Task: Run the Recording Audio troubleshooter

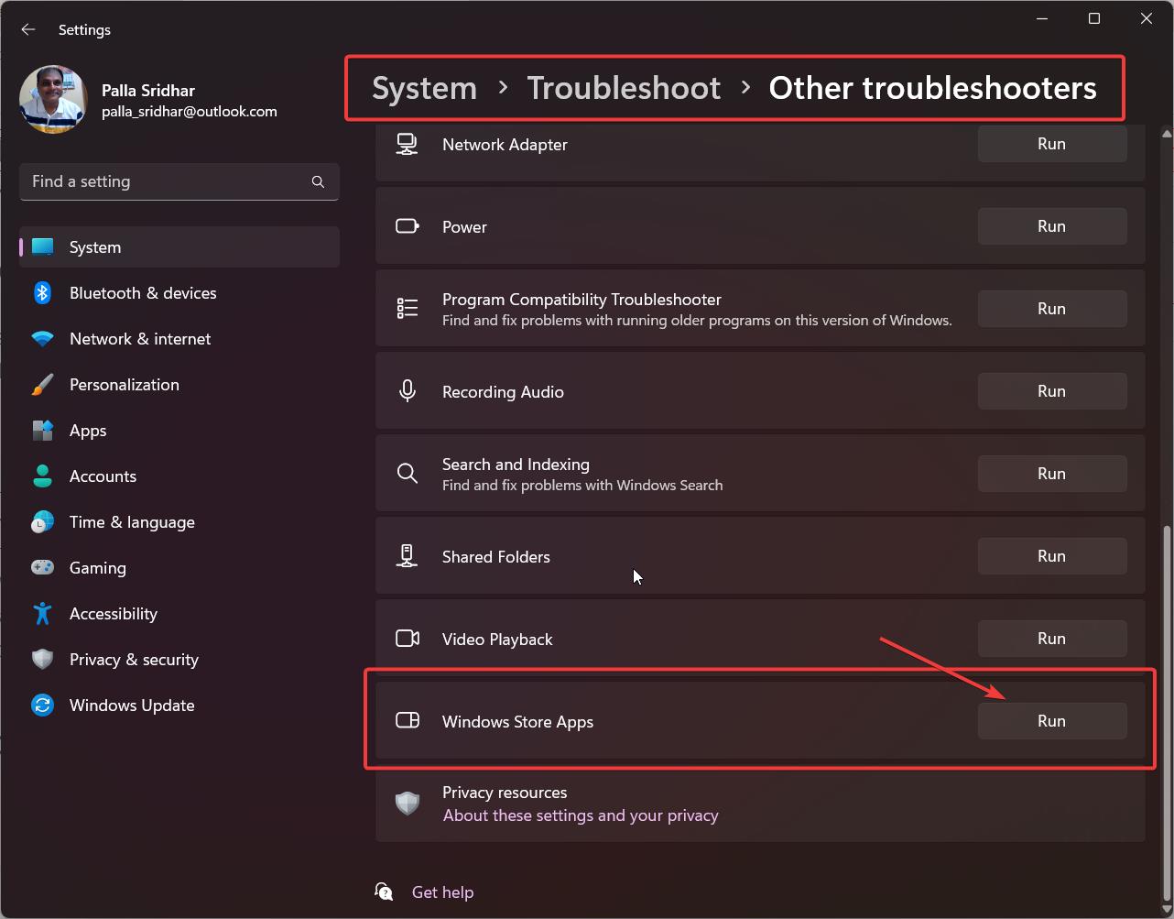Action: pyautogui.click(x=1051, y=391)
